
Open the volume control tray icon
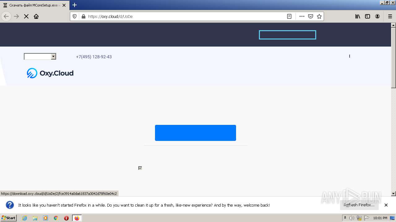(352, 218)
